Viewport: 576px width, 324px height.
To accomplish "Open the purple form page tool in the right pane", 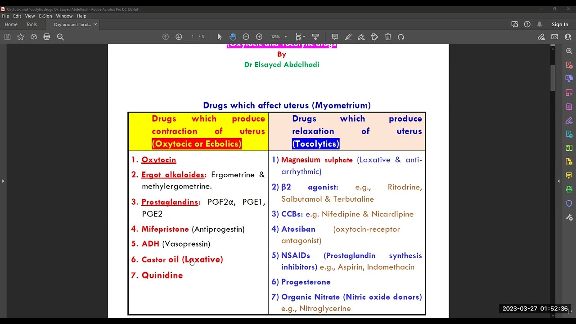I will pyautogui.click(x=569, y=107).
